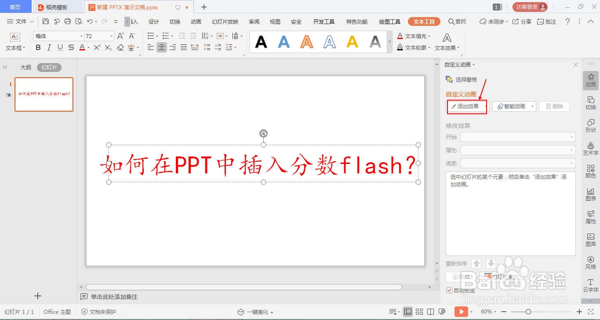Image resolution: width=600 pixels, height=320 pixels.
Task: Select slide 1 thumbnail in slide panel
Action: tap(44, 94)
